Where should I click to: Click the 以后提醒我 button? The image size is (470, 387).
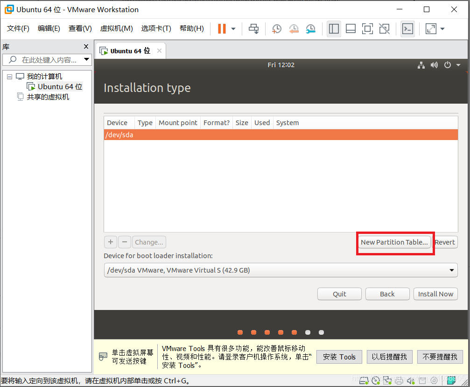click(389, 357)
